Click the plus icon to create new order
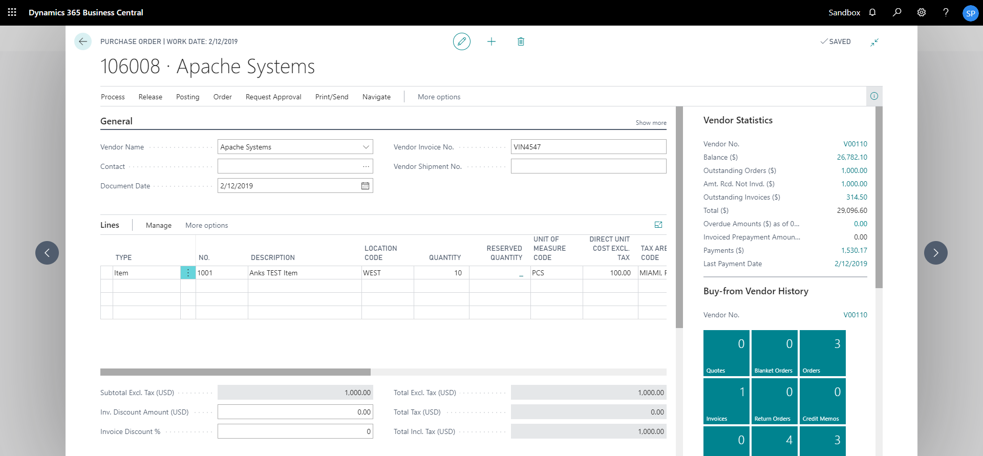This screenshot has width=983, height=456. point(491,41)
